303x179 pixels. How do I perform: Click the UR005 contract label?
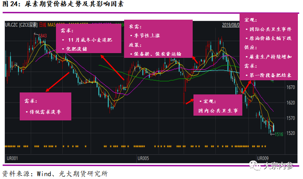tap(143, 159)
